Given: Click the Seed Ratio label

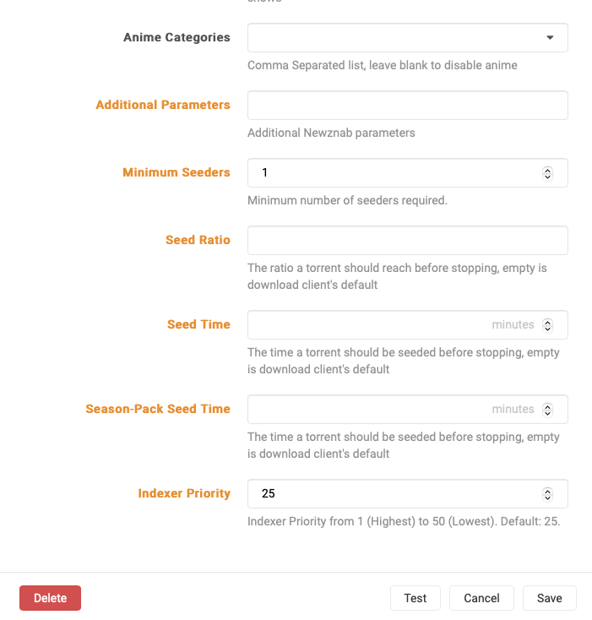Looking at the screenshot, I should [x=198, y=240].
